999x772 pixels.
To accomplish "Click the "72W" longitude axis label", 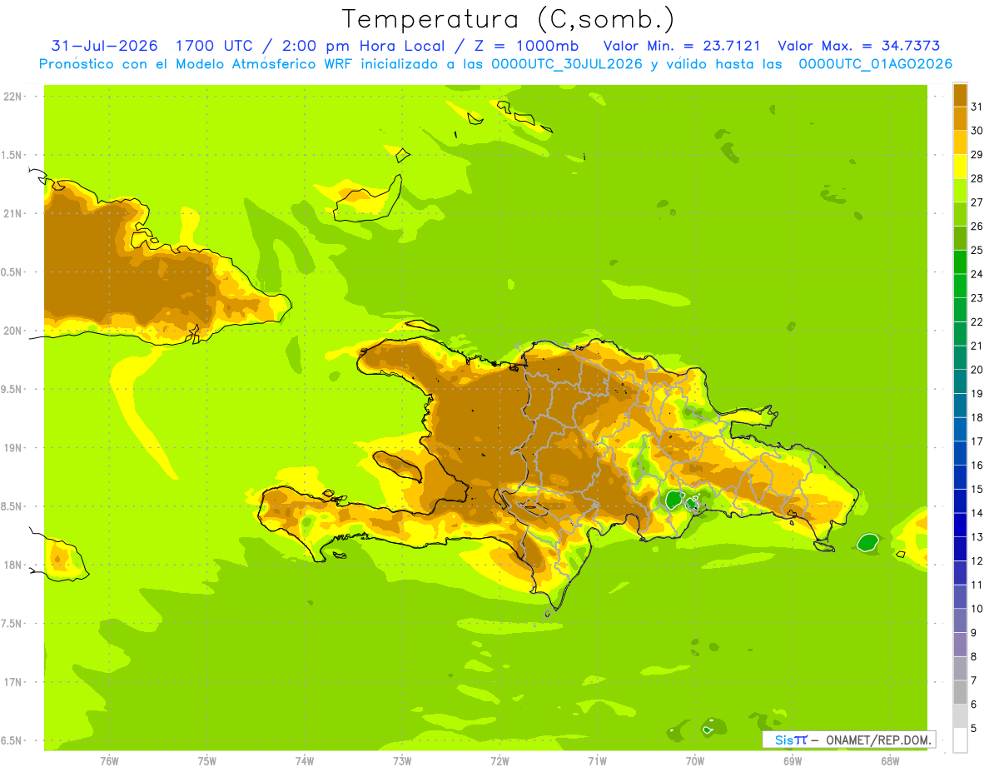I will click(x=499, y=760).
